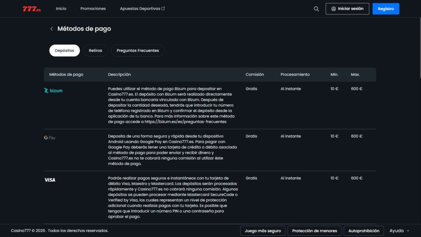Click the Bizum payment logo
This screenshot has width=421, height=237.
coord(53,91)
